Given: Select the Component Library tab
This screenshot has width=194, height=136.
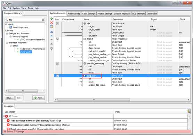Looking at the screenshot, I should [13, 13].
